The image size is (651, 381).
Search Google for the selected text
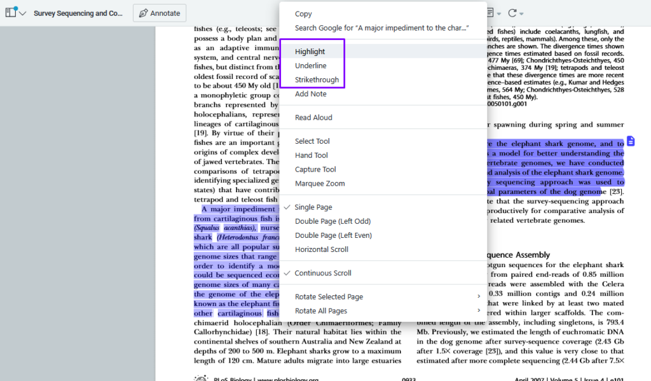[381, 28]
